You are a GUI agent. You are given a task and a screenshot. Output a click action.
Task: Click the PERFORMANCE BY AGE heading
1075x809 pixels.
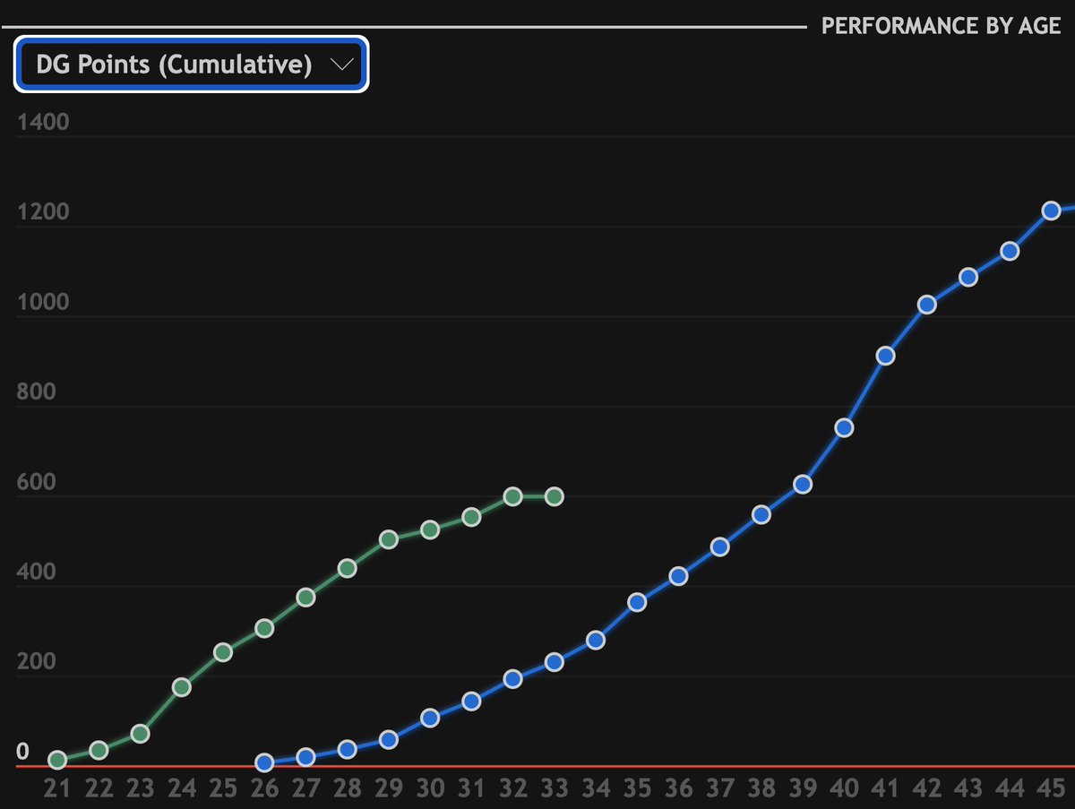[x=942, y=25]
